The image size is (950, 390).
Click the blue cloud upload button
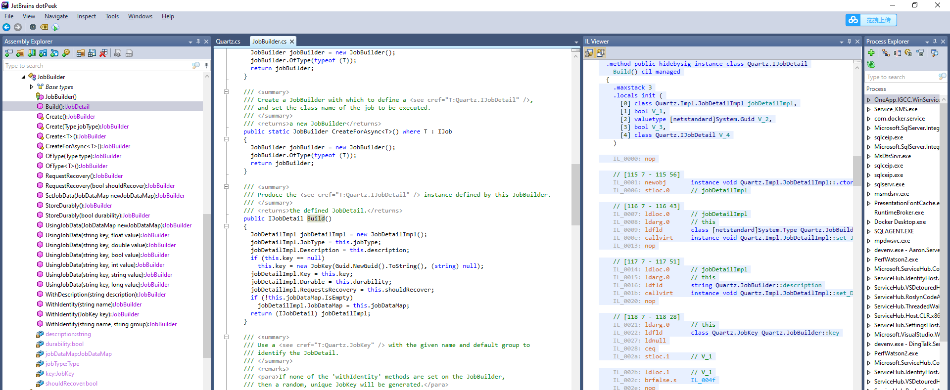tap(871, 20)
